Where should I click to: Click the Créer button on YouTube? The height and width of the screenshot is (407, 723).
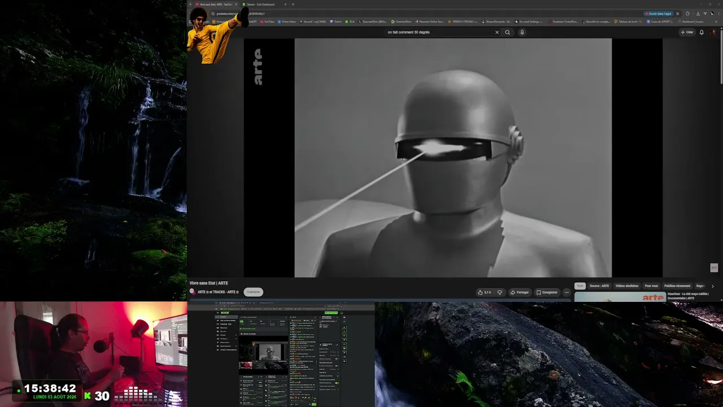pos(687,32)
